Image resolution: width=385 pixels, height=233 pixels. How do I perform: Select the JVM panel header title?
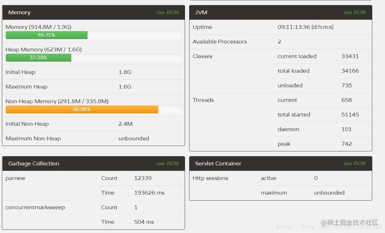tap(201, 12)
